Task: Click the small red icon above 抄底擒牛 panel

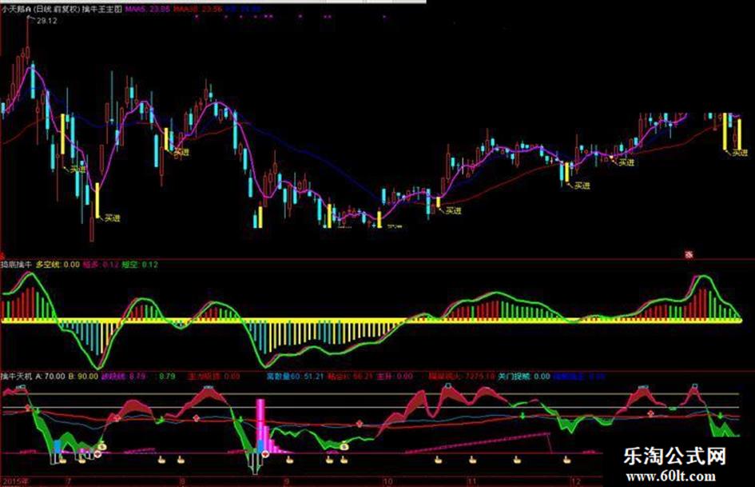Action: click(689, 254)
